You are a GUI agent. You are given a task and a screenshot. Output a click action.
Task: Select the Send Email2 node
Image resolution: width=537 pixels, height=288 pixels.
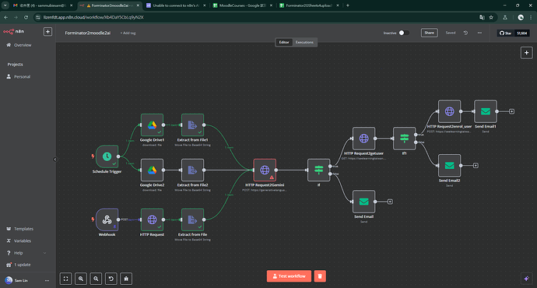coord(449,165)
